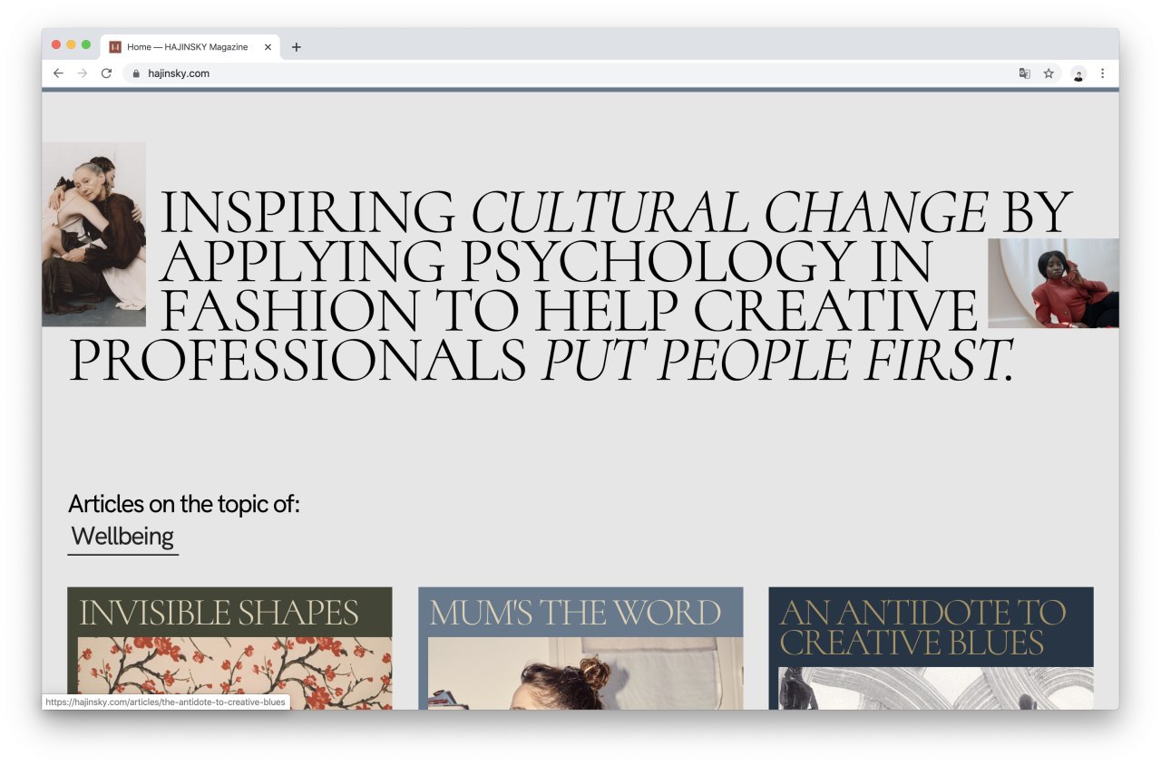Click the padlock site security icon

point(136,73)
